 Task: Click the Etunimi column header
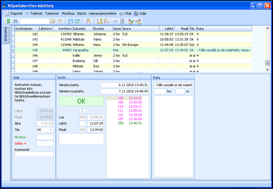point(103,29)
